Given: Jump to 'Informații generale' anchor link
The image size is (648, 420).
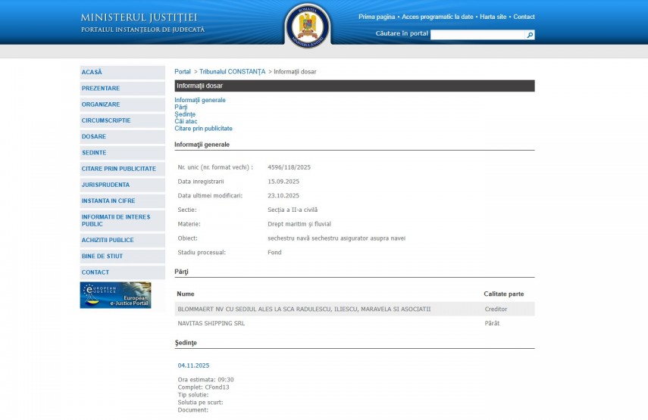Looking at the screenshot, I should point(200,100).
